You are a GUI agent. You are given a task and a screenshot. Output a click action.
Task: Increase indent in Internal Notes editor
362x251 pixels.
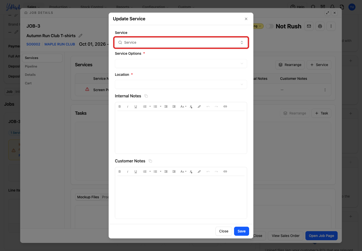[x=174, y=106]
